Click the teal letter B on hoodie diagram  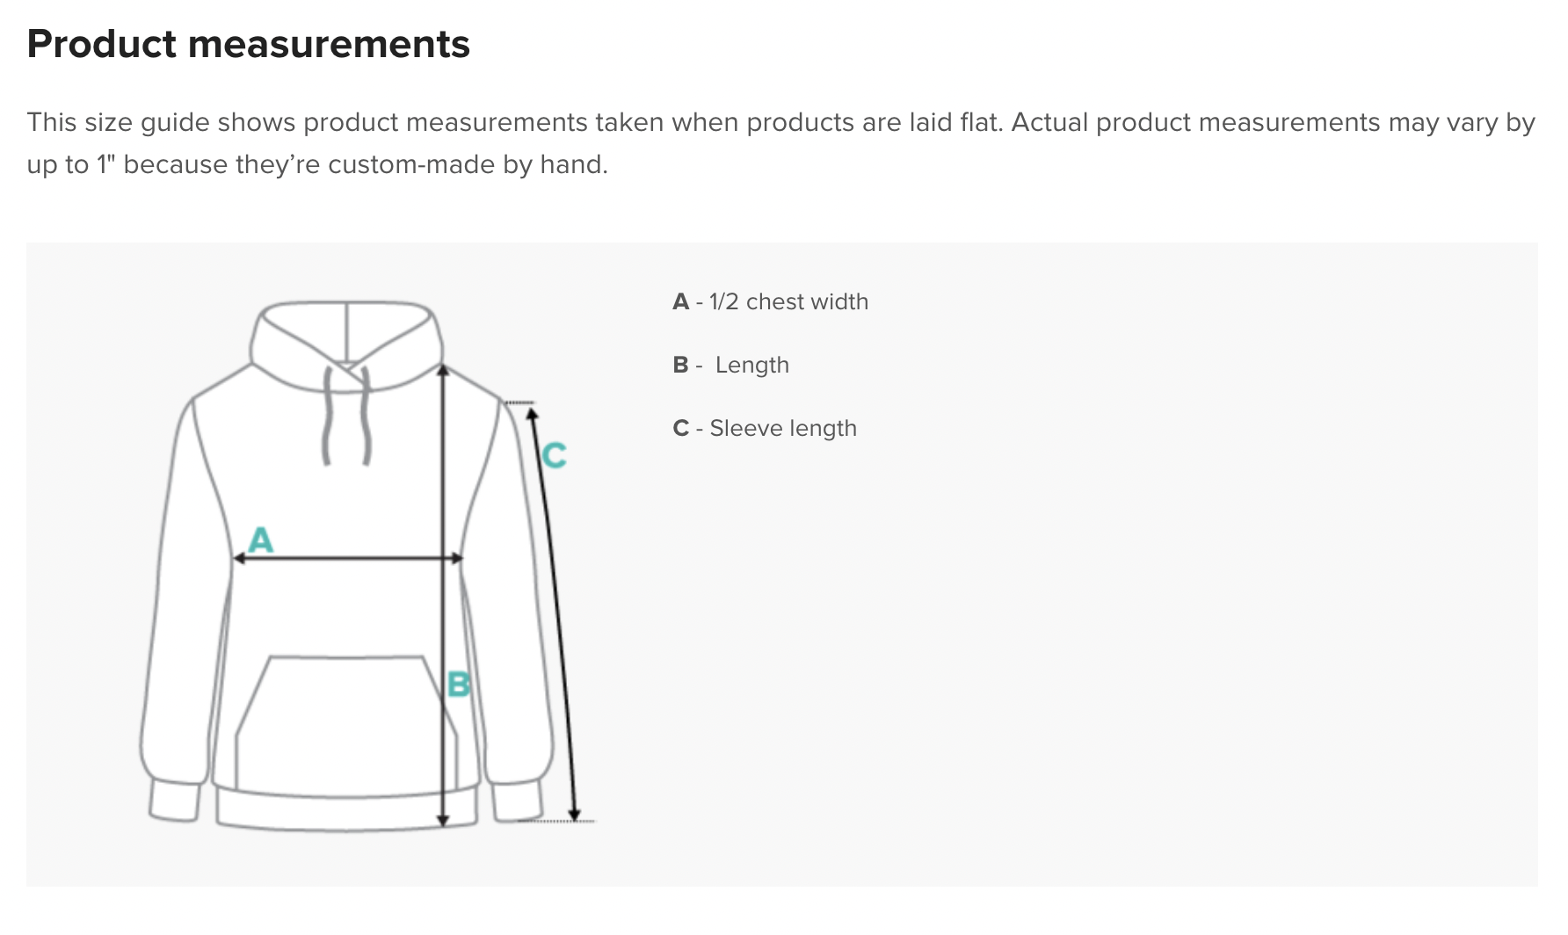(459, 684)
